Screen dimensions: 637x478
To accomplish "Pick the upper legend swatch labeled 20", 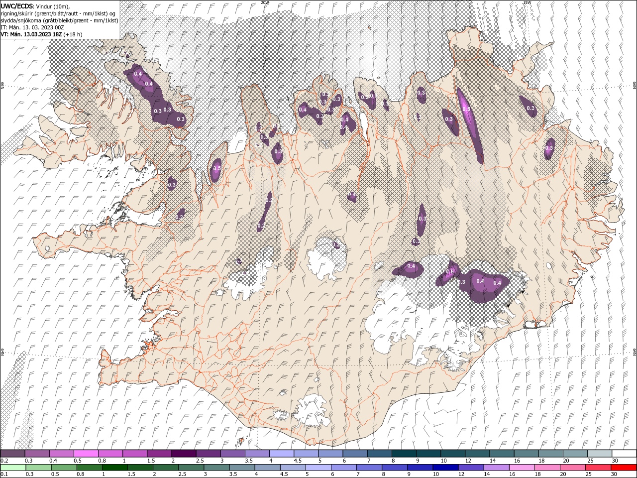I will 575,454.
